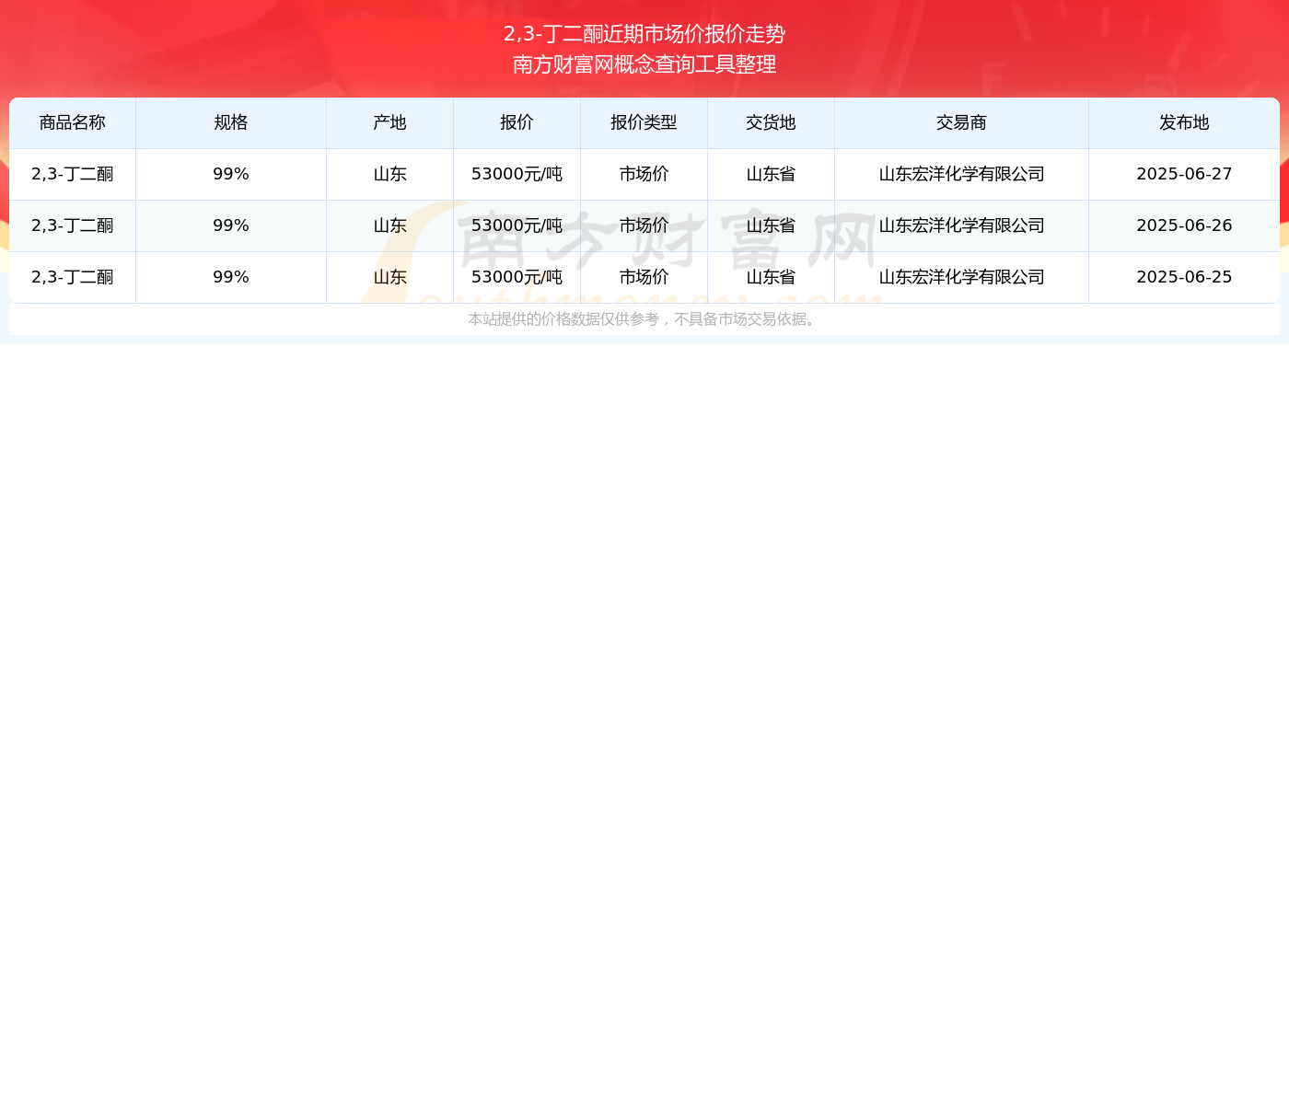Click 2,3-丁二酮 name in the 2025-06-26 row
The image size is (1289, 1109).
tap(73, 225)
